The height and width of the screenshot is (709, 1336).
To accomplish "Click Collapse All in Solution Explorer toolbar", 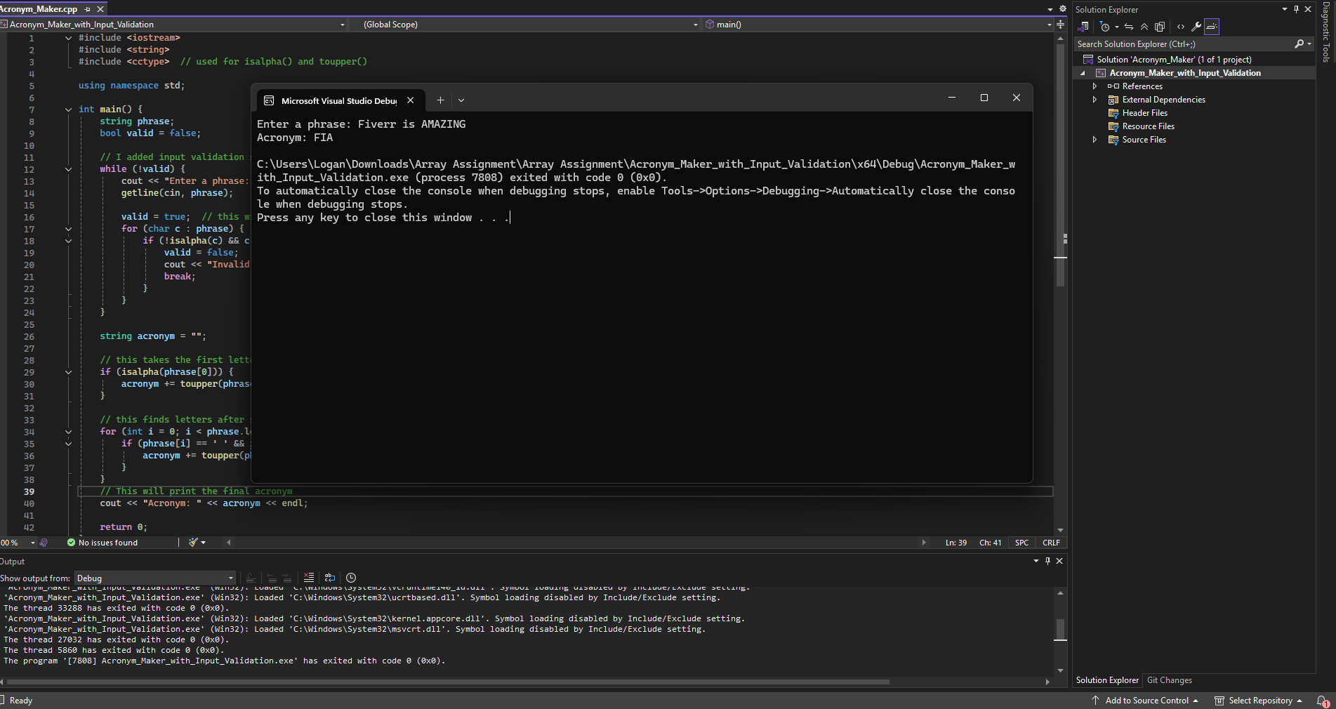I will click(1144, 27).
